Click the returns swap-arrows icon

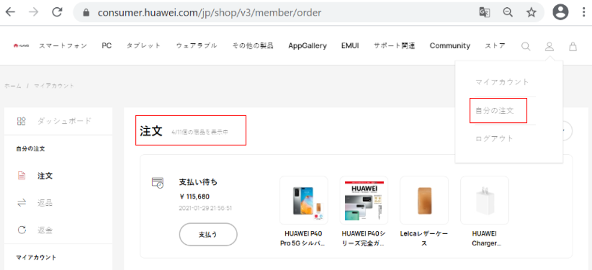pos(21,203)
